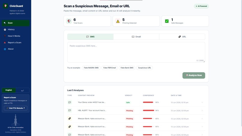Click the minaret illustration in sidebar footer
Image resolution: width=242 pixels, height=136 pixels.
point(15,120)
